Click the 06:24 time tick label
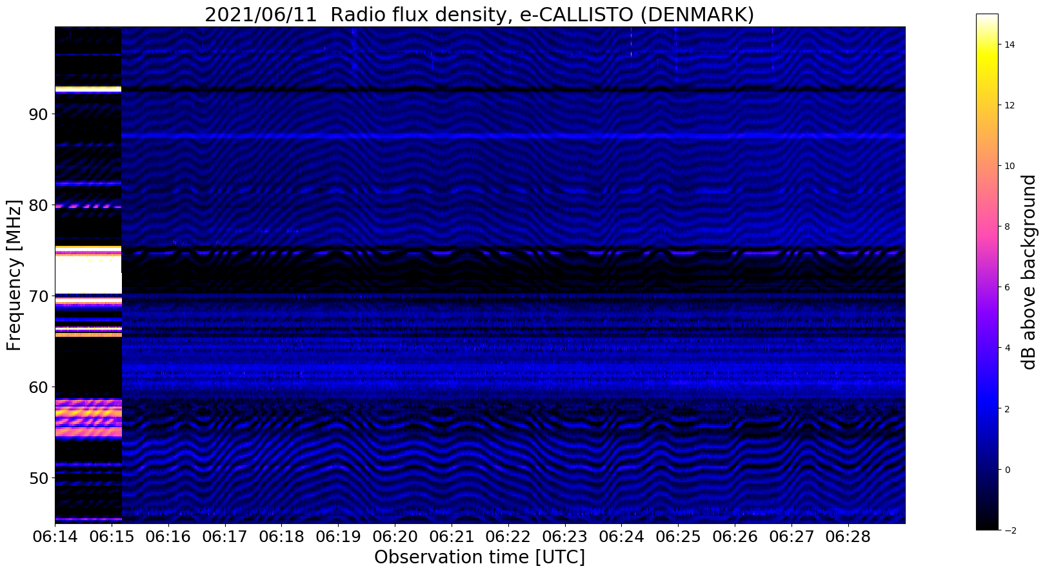The height and width of the screenshot is (573, 1045). (x=621, y=537)
